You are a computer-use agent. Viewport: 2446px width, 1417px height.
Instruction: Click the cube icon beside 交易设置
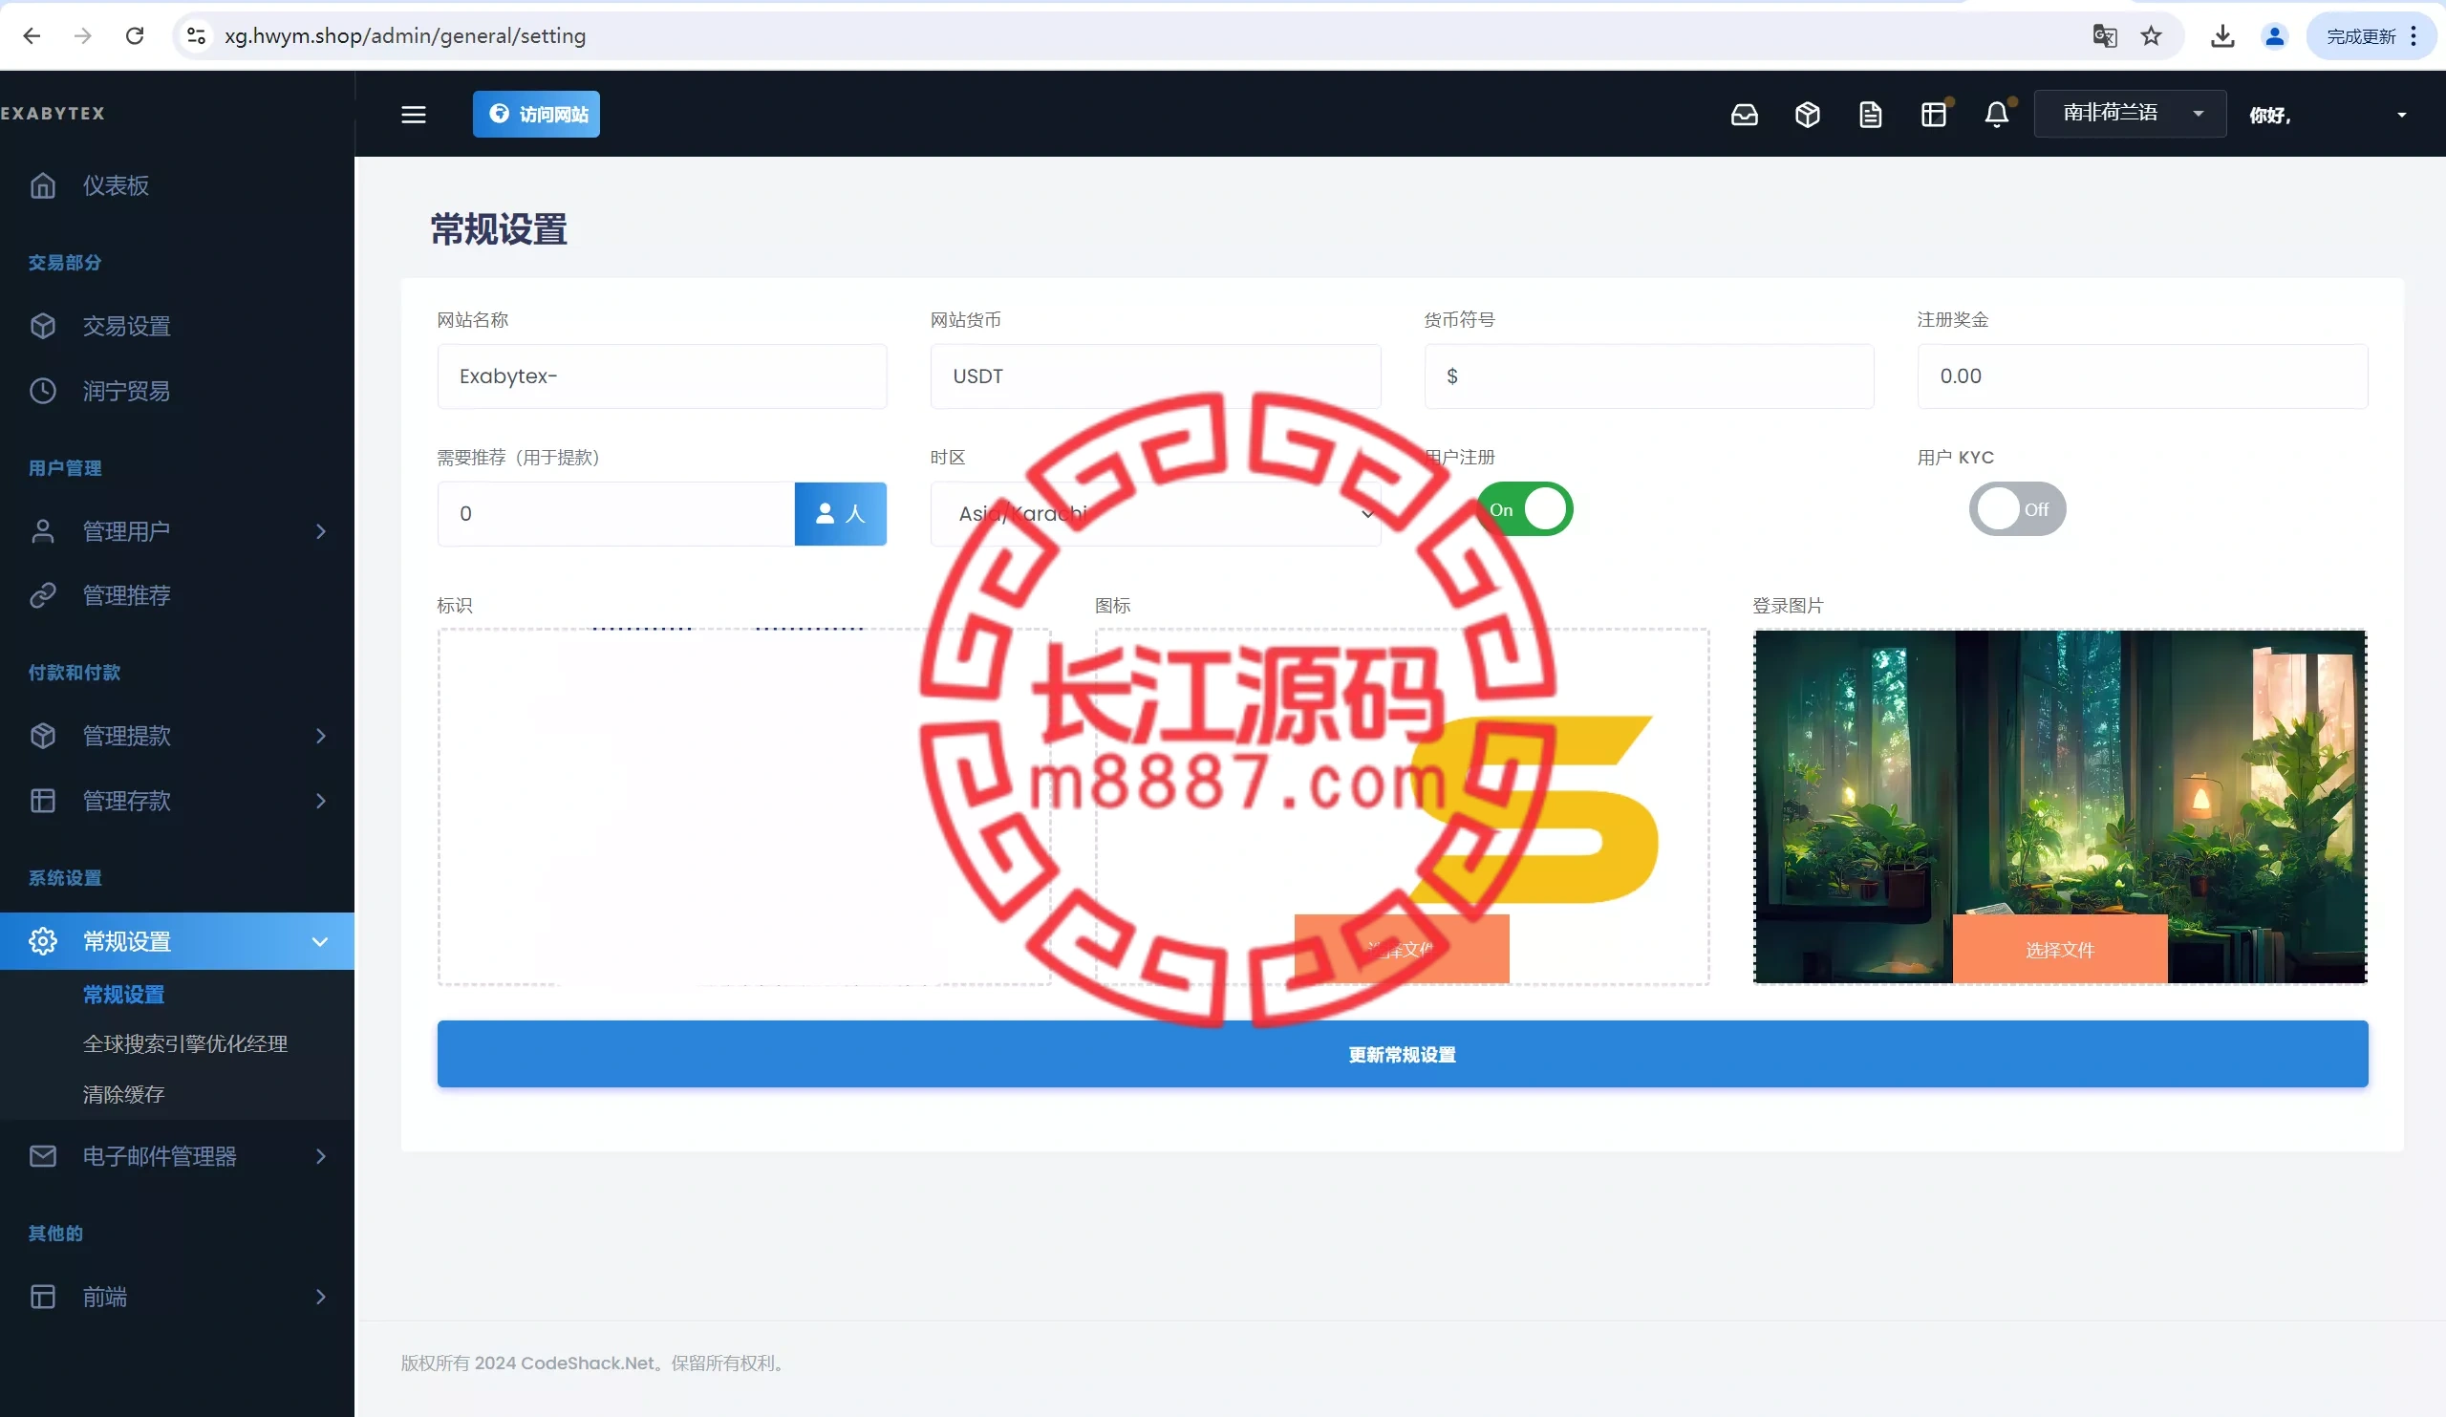click(x=43, y=325)
